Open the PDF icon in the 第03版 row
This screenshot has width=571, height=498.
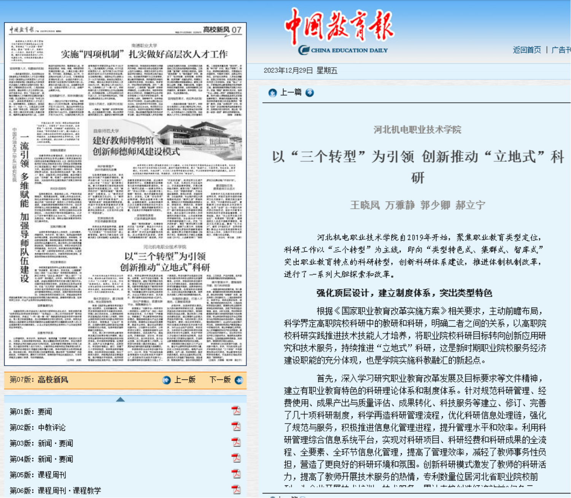(x=236, y=442)
